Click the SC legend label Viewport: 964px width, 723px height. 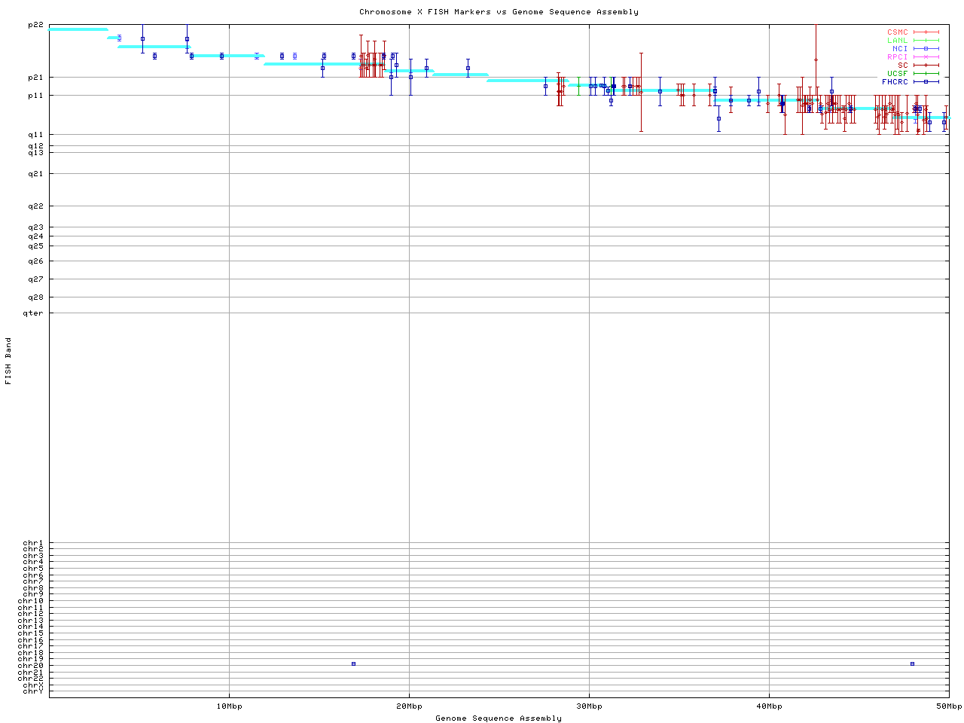pos(902,66)
